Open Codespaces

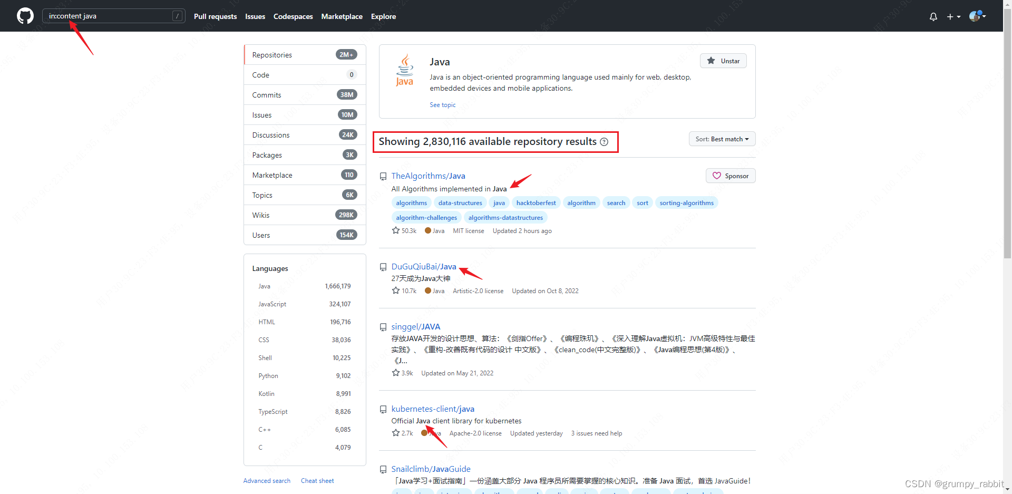pyautogui.click(x=293, y=16)
